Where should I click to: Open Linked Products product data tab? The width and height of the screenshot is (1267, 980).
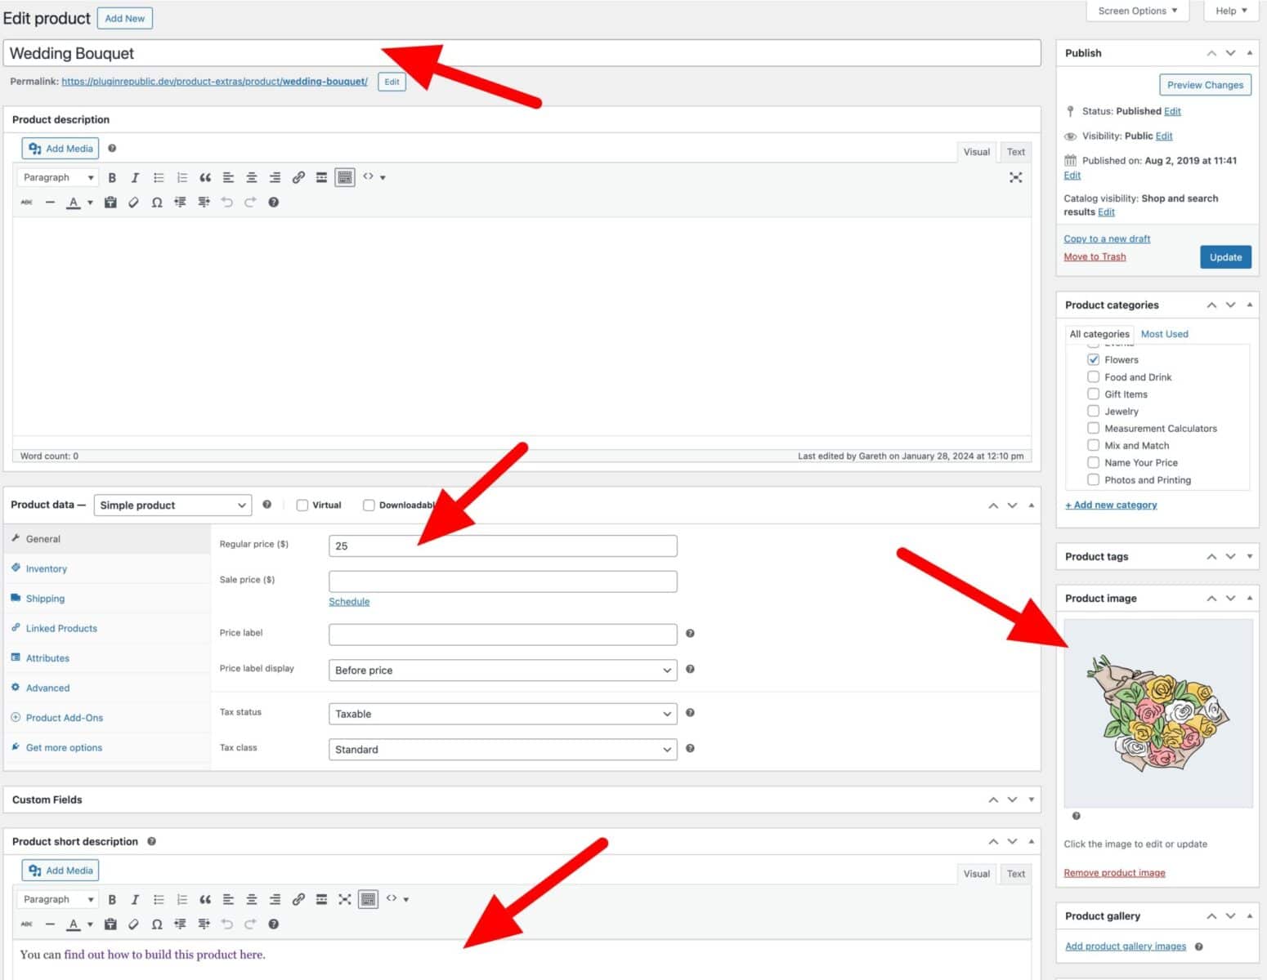click(x=61, y=629)
